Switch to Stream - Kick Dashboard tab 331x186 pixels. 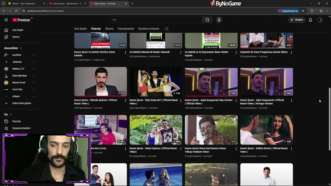(x=26, y=4)
